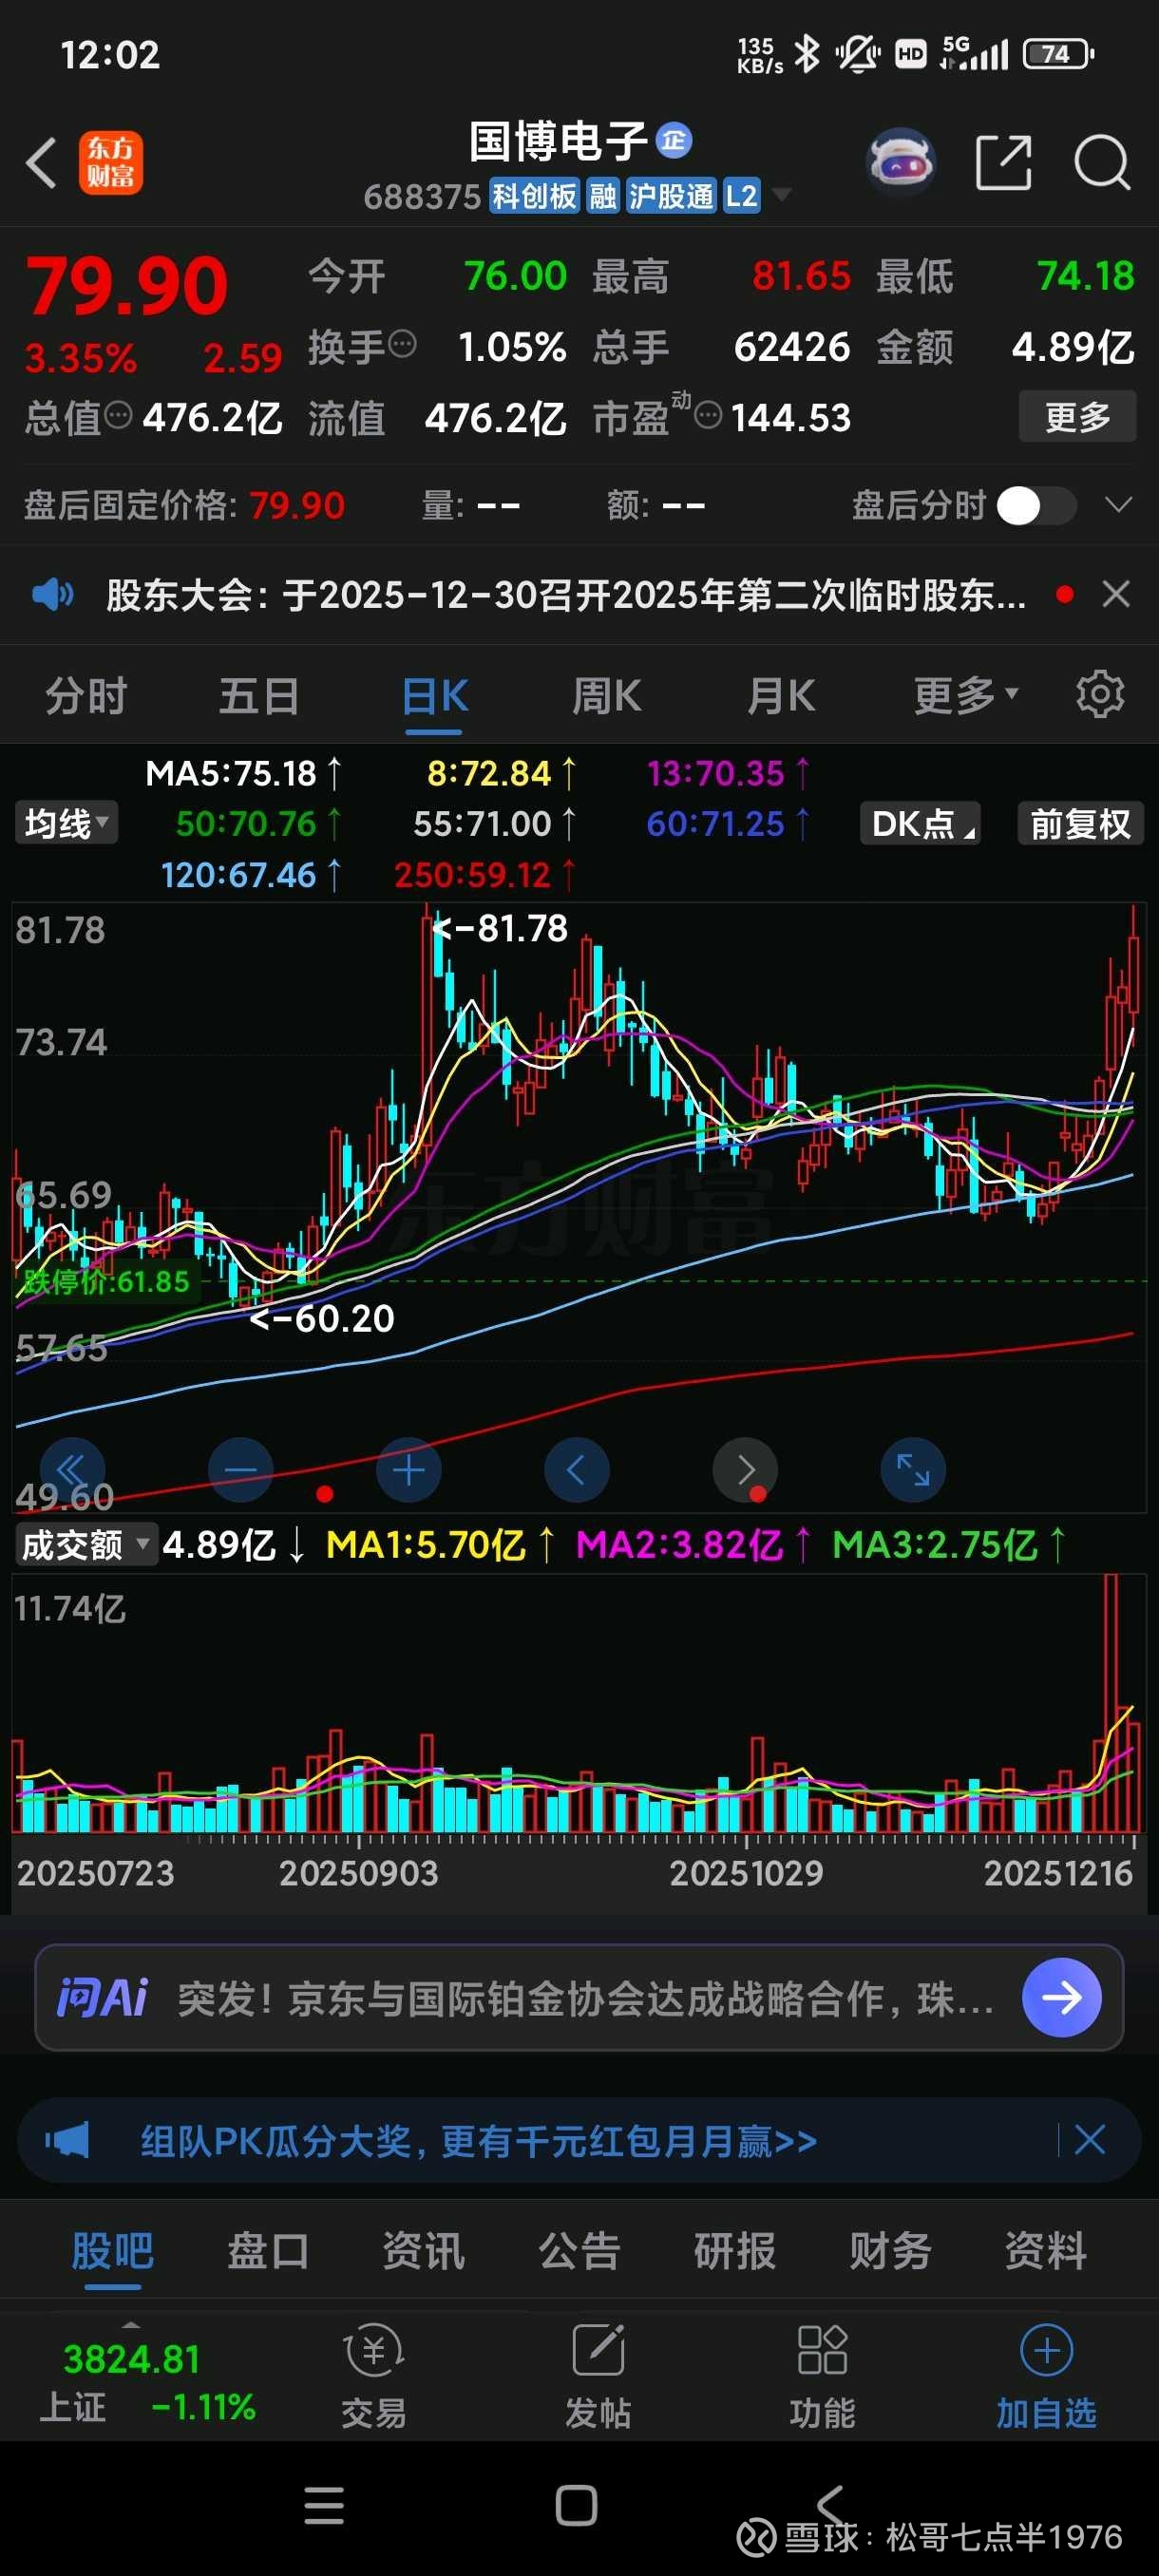Tap the 科创板 tag

click(x=534, y=195)
